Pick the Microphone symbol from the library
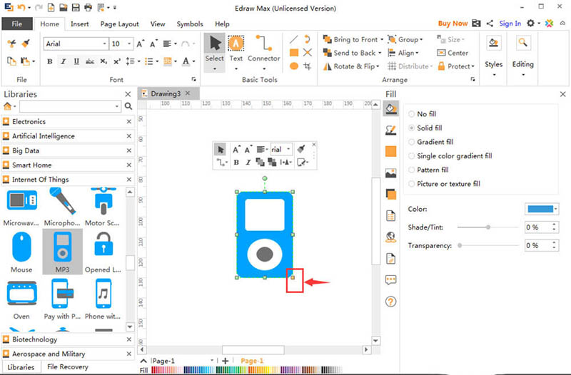Screen dimensions: 571x375 [62, 205]
